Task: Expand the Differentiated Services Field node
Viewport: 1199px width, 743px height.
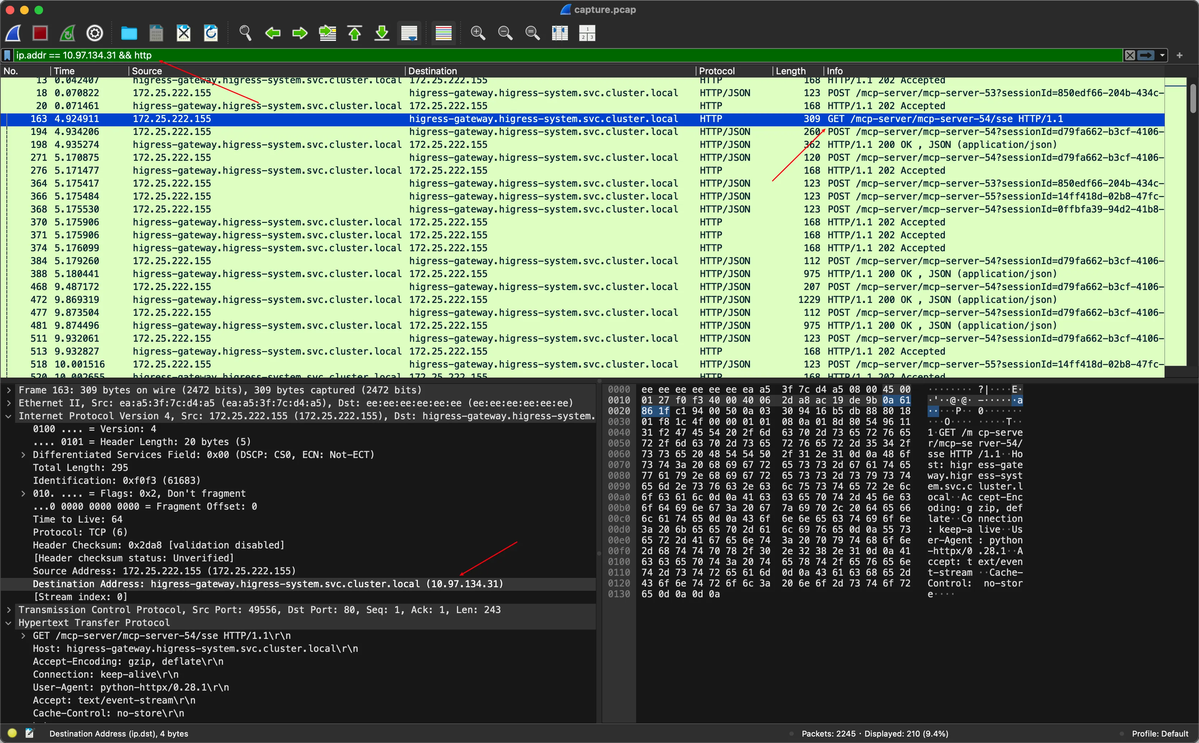Action: (x=23, y=454)
